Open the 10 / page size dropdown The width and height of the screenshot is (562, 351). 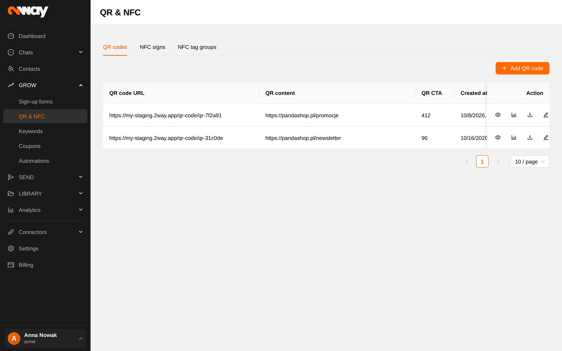[530, 161]
